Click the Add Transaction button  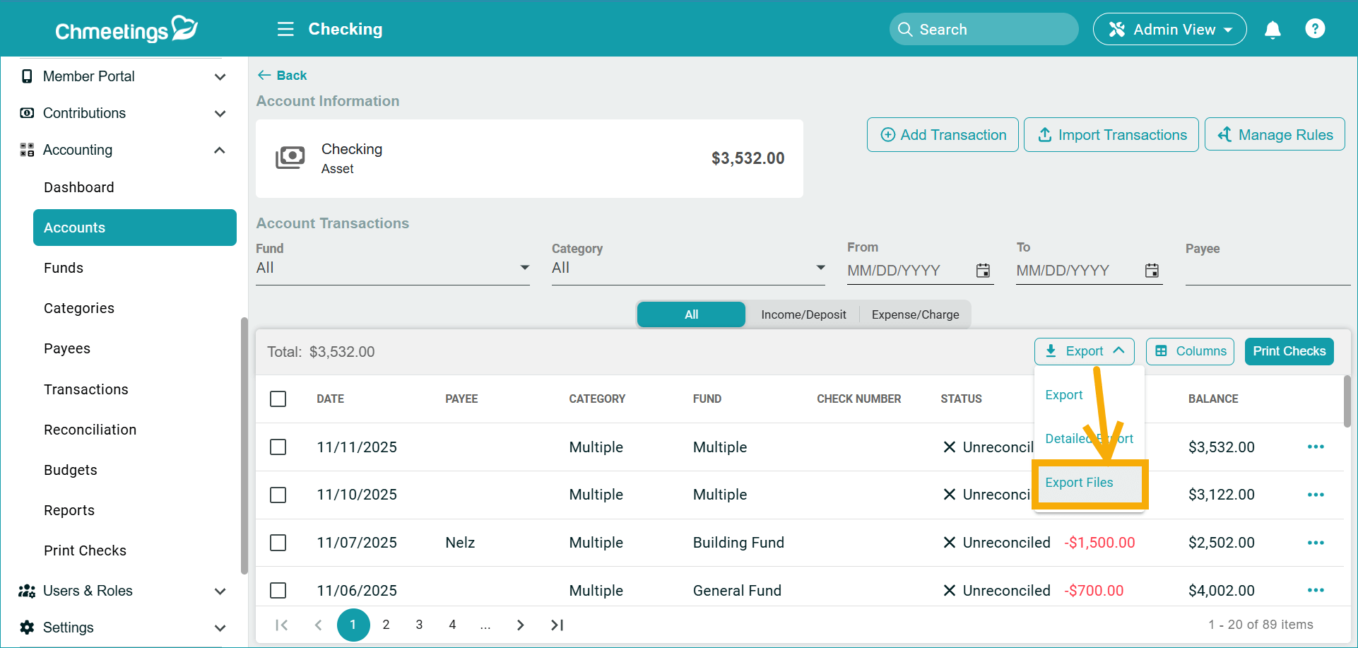click(x=943, y=135)
